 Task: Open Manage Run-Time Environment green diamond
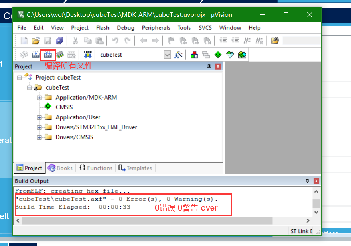click(x=218, y=54)
